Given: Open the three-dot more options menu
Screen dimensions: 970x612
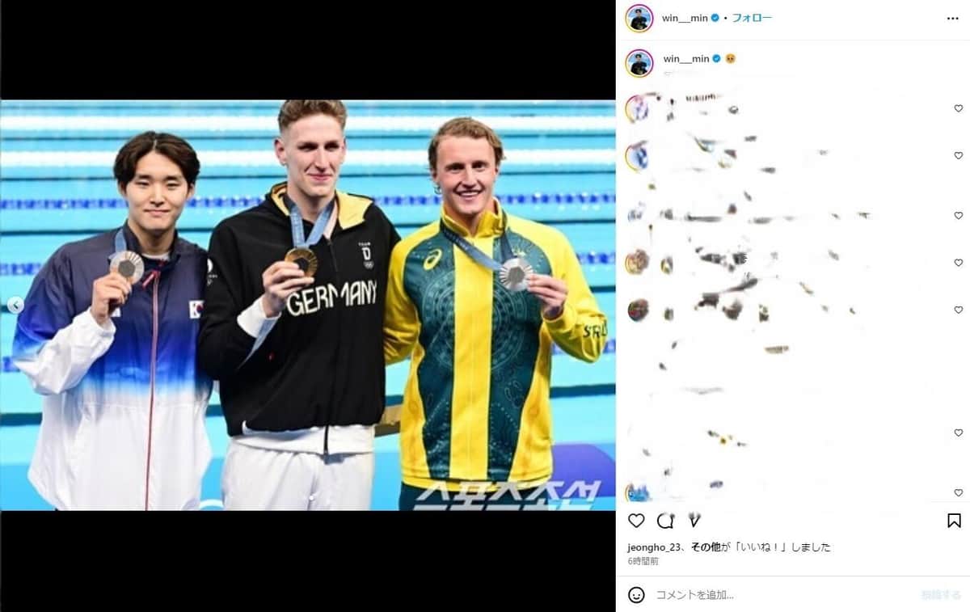Looking at the screenshot, I should 953,18.
